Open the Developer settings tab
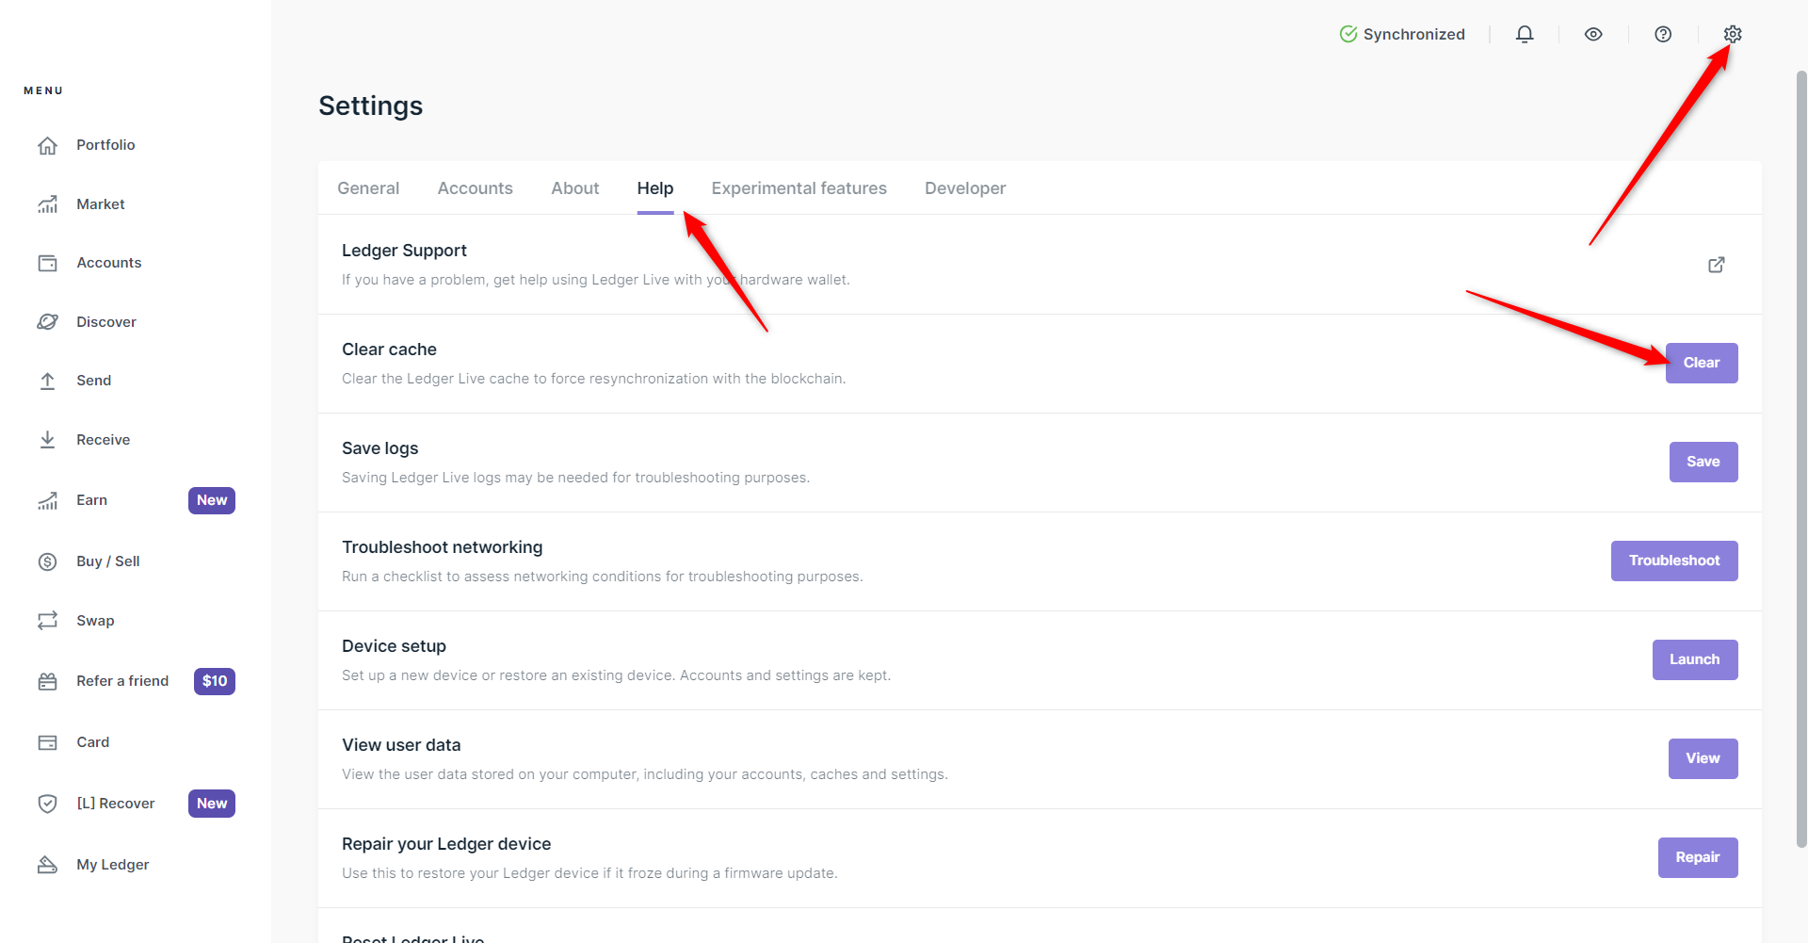Screen dimensions: 1808x943 click(964, 188)
